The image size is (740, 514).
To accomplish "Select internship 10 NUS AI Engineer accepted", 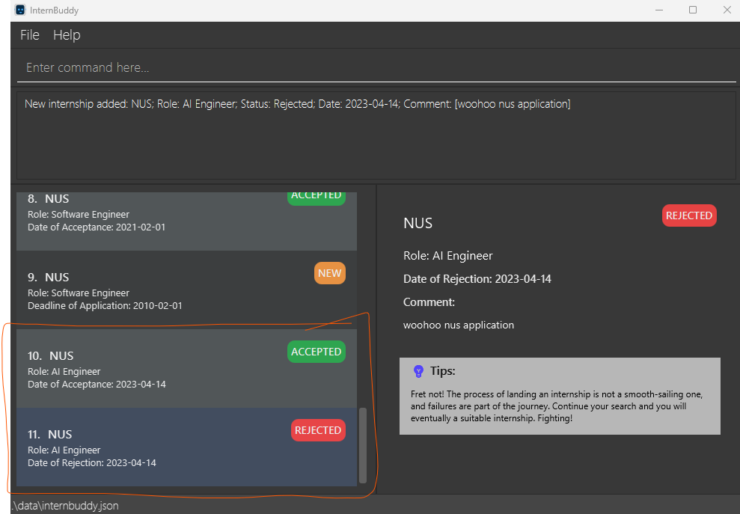I will pyautogui.click(x=186, y=369).
